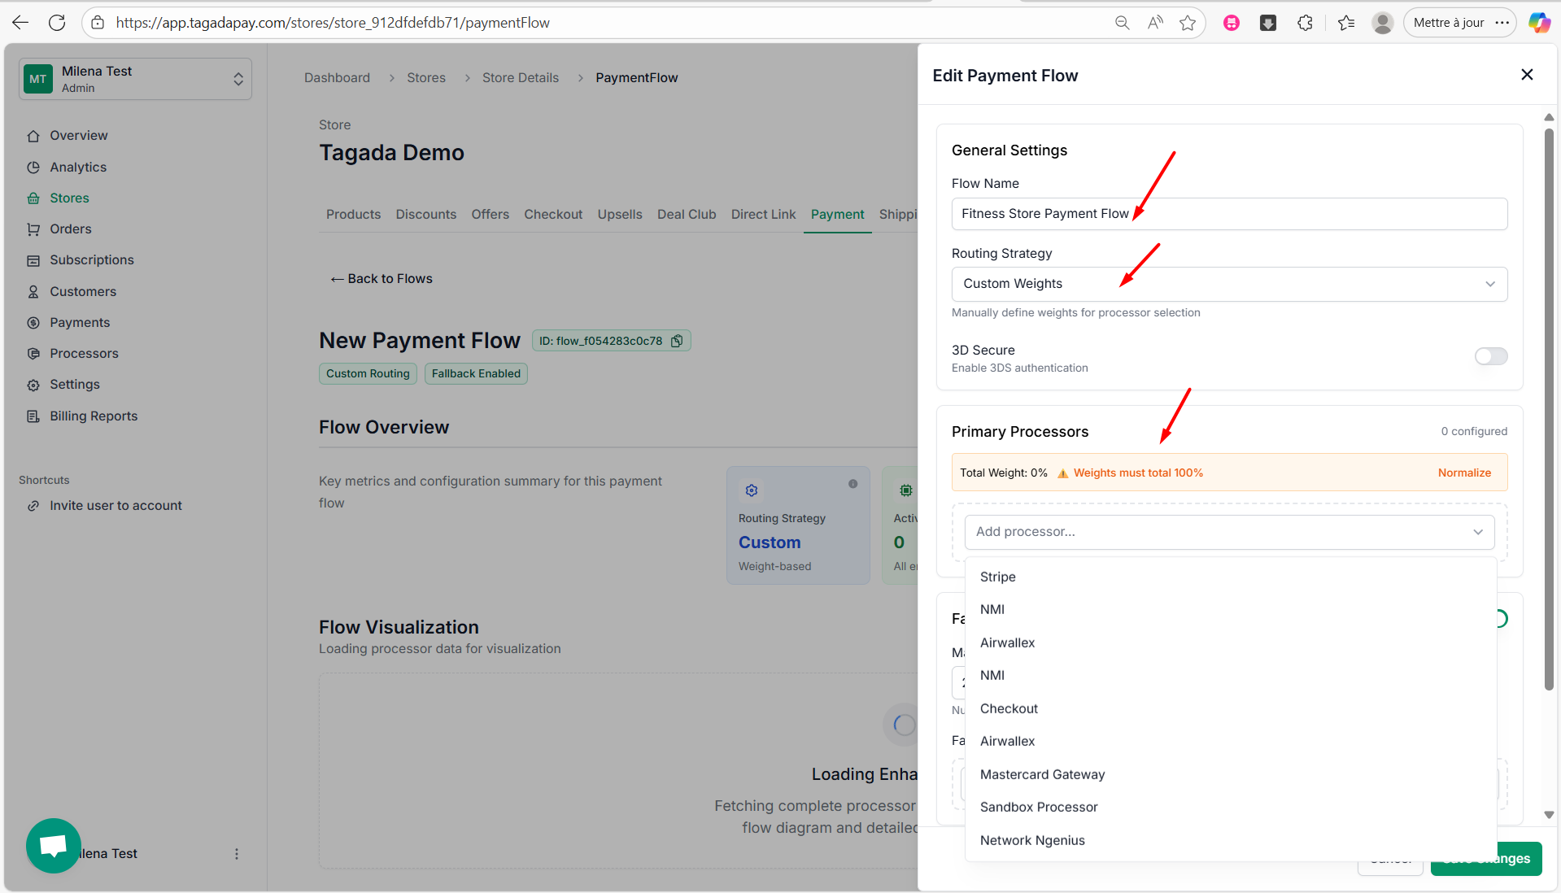Image resolution: width=1561 pixels, height=893 pixels.
Task: Open the Routing Strategy dropdown
Action: click(1229, 284)
